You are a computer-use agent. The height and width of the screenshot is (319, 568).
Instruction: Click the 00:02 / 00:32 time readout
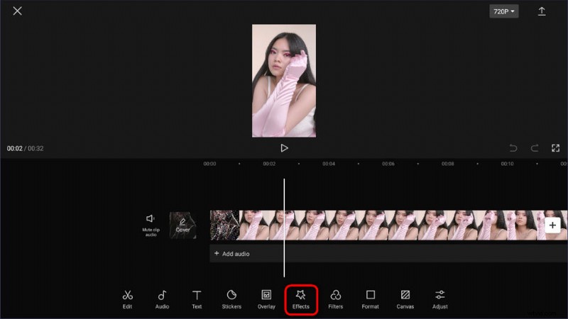coord(25,148)
